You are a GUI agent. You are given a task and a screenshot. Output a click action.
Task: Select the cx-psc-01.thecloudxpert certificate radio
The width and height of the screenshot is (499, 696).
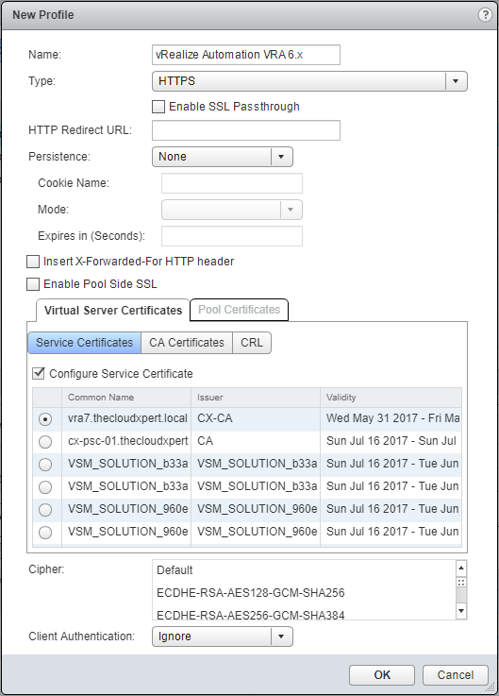pyautogui.click(x=45, y=442)
